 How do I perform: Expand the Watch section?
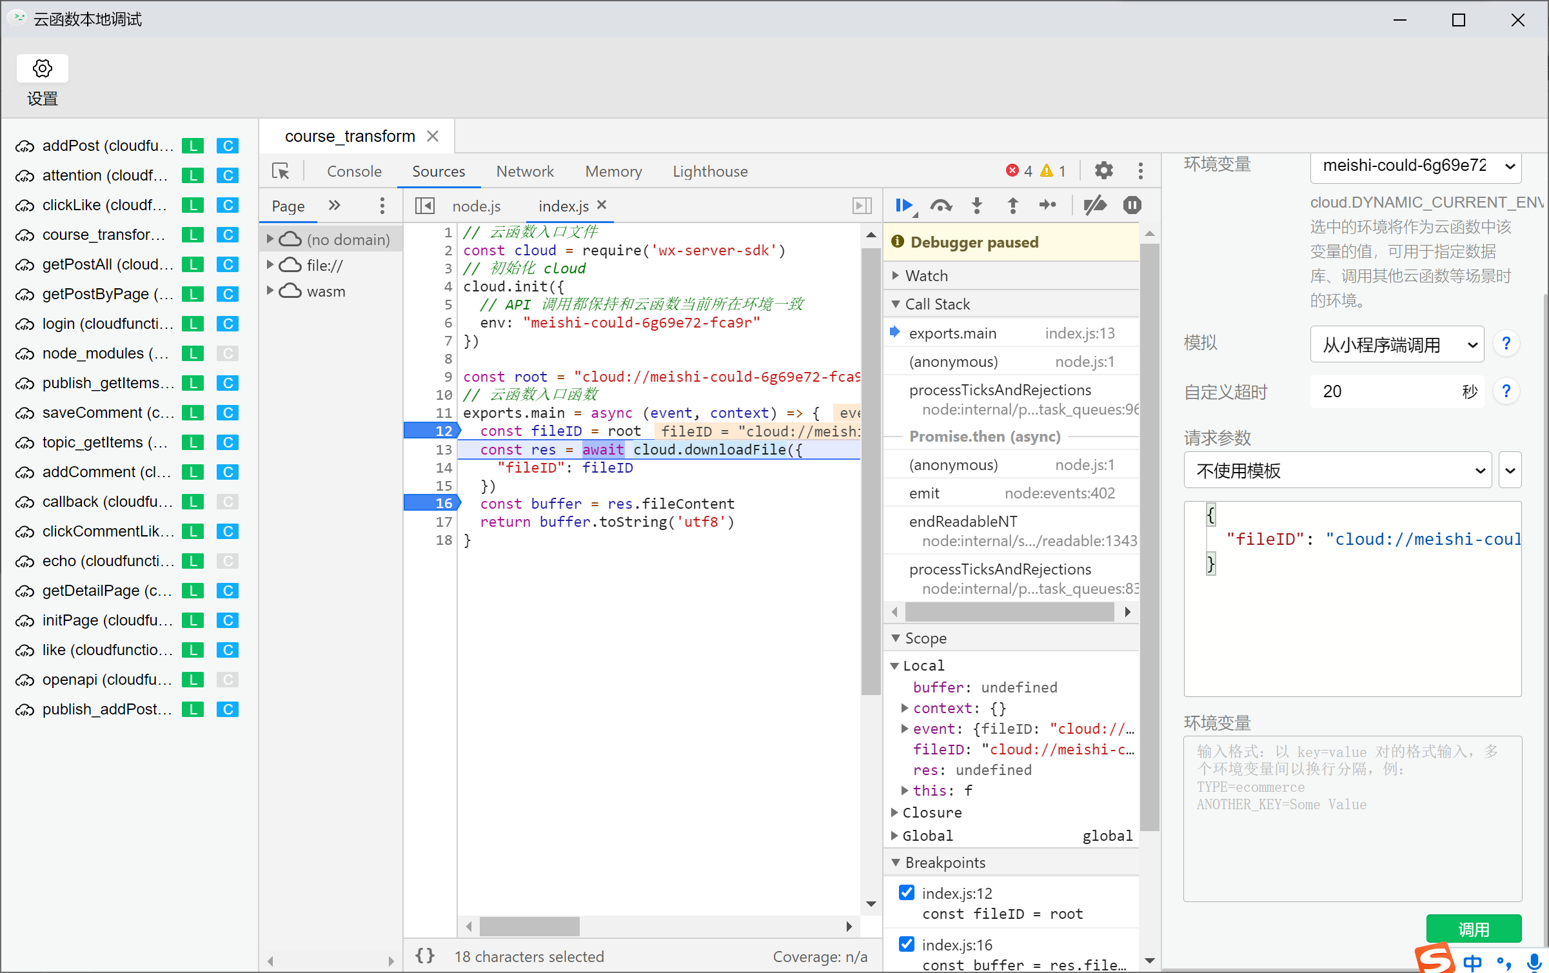click(x=926, y=275)
